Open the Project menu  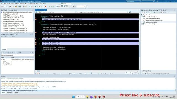[x=22, y=4]
